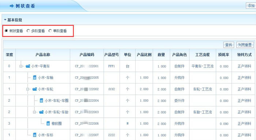Select the 树状查看 radio button
Screen dimensions: 256x140
click(6, 31)
